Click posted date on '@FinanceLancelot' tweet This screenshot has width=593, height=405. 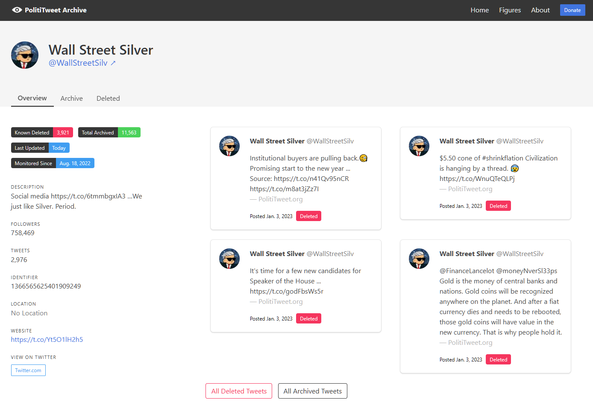(x=461, y=360)
